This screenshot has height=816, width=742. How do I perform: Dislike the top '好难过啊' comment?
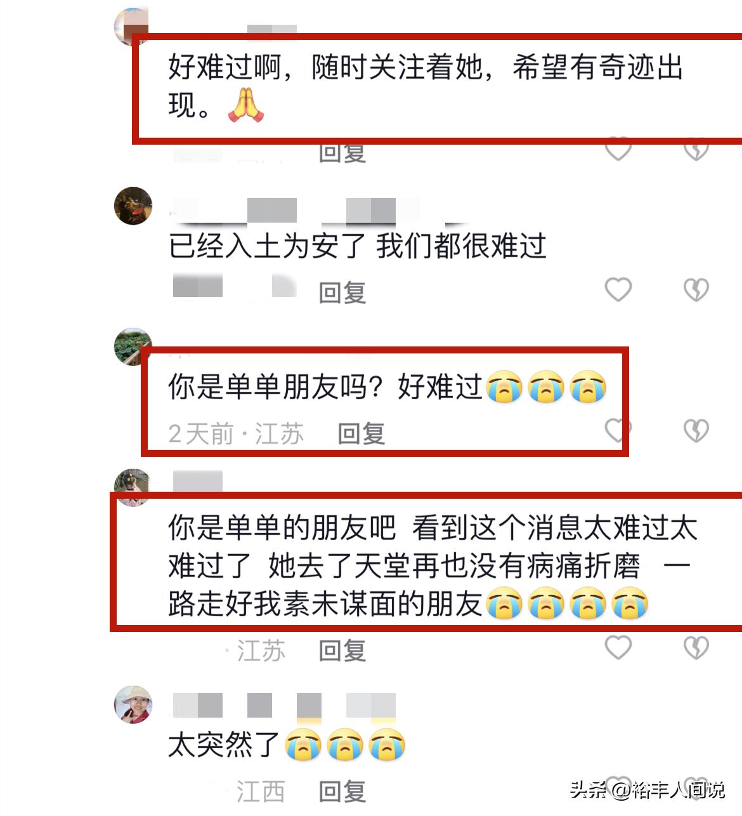(696, 151)
